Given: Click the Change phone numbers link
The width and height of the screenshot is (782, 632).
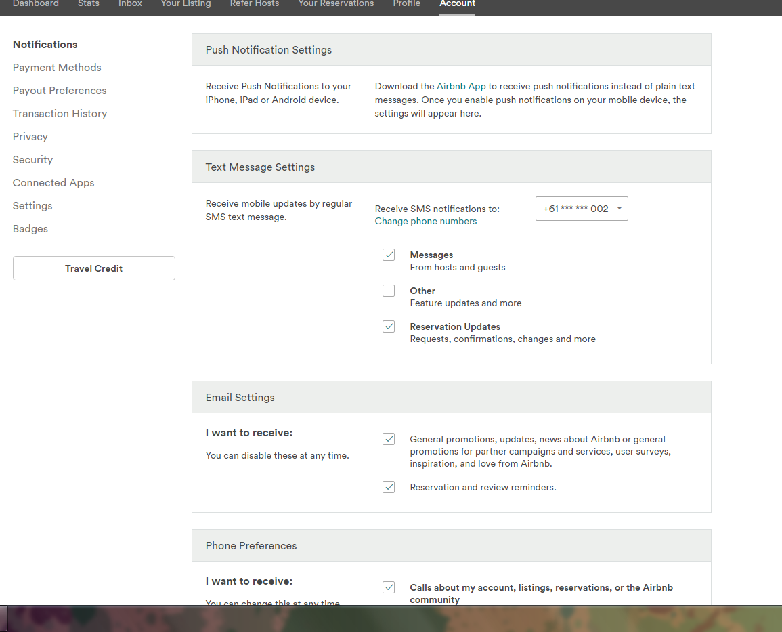Looking at the screenshot, I should click(x=425, y=222).
